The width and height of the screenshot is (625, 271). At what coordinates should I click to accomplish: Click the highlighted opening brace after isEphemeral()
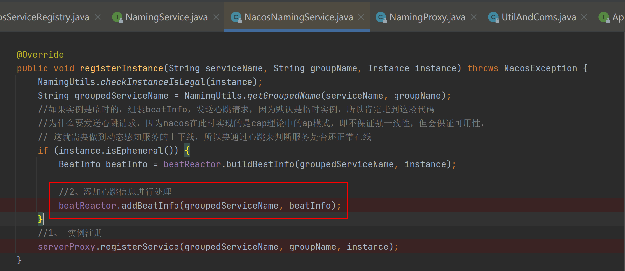coord(187,151)
